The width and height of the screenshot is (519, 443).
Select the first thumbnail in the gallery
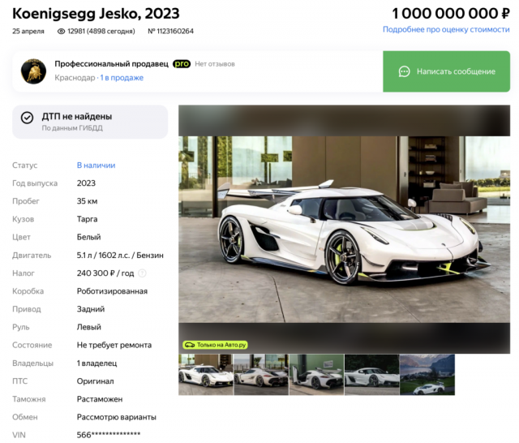pos(205,375)
